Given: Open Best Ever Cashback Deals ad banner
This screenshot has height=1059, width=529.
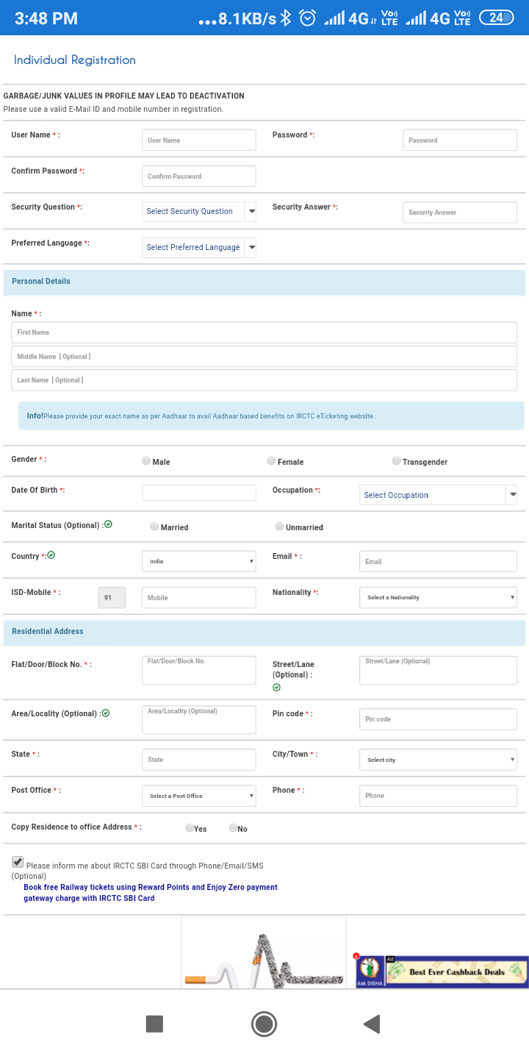Looking at the screenshot, I should (457, 971).
